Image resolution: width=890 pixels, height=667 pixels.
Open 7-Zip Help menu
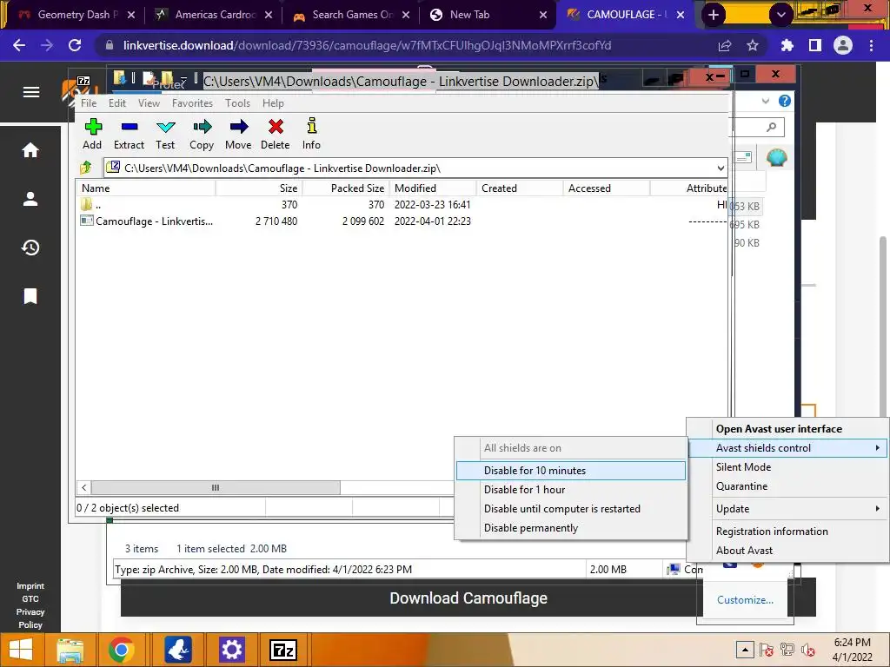coord(273,103)
